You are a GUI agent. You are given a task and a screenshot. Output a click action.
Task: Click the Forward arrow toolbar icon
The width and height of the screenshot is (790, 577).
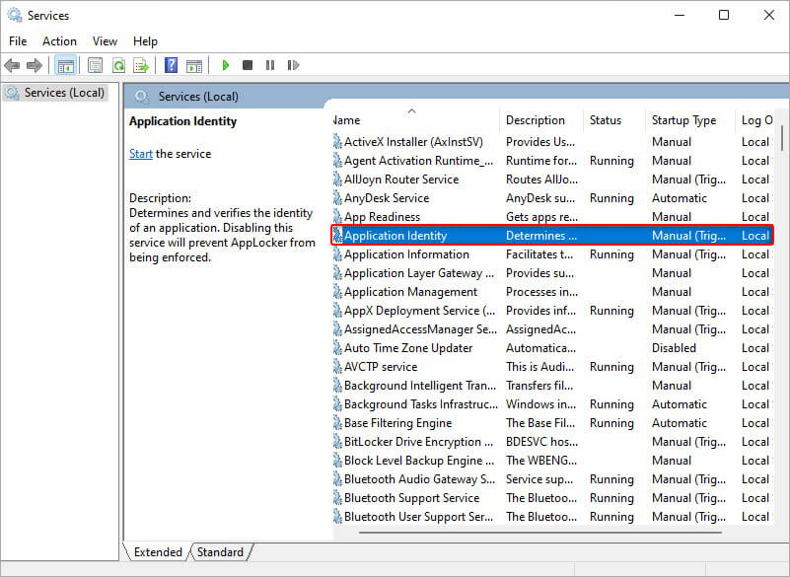click(34, 65)
